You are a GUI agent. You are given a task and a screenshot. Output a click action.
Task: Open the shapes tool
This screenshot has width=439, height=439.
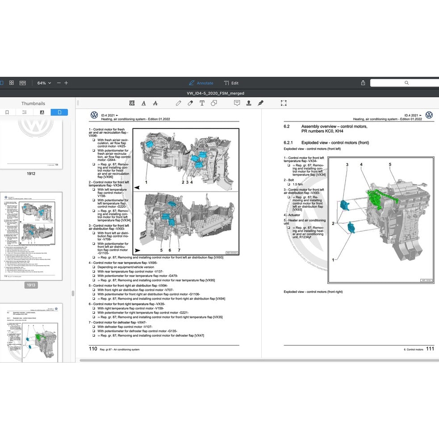click(213, 103)
